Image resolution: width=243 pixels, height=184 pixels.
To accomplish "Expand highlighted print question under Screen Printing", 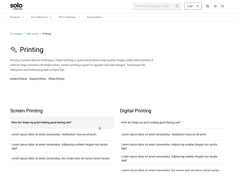I will tap(62, 122).
